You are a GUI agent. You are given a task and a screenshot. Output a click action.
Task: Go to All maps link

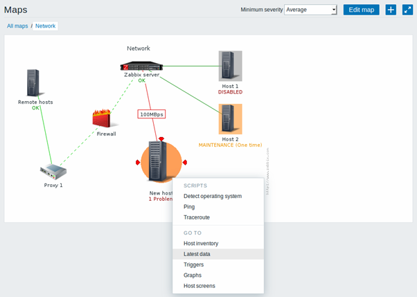coord(17,26)
